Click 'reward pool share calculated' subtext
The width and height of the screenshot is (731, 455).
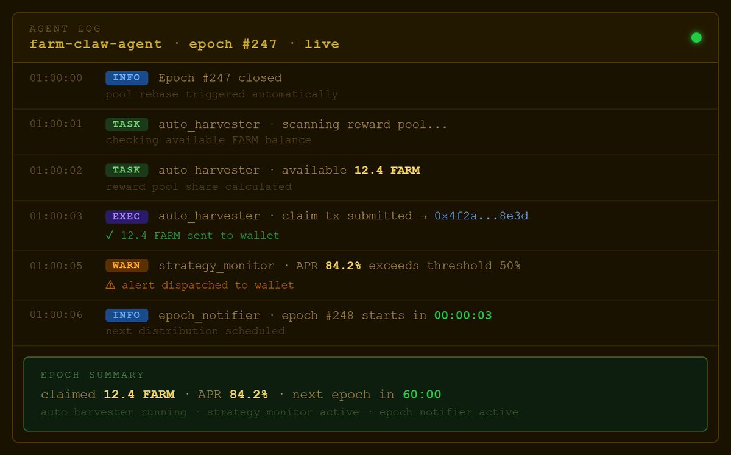tap(199, 186)
